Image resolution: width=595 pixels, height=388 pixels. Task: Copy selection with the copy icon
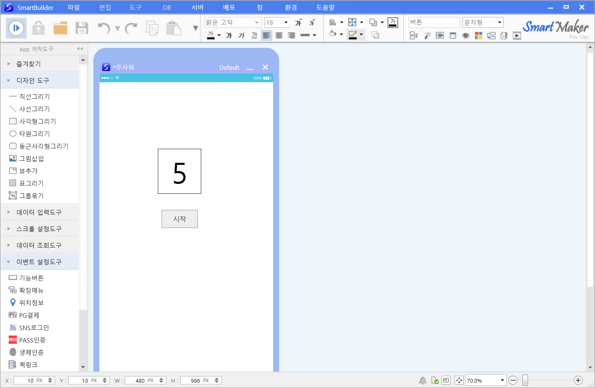[152, 28]
